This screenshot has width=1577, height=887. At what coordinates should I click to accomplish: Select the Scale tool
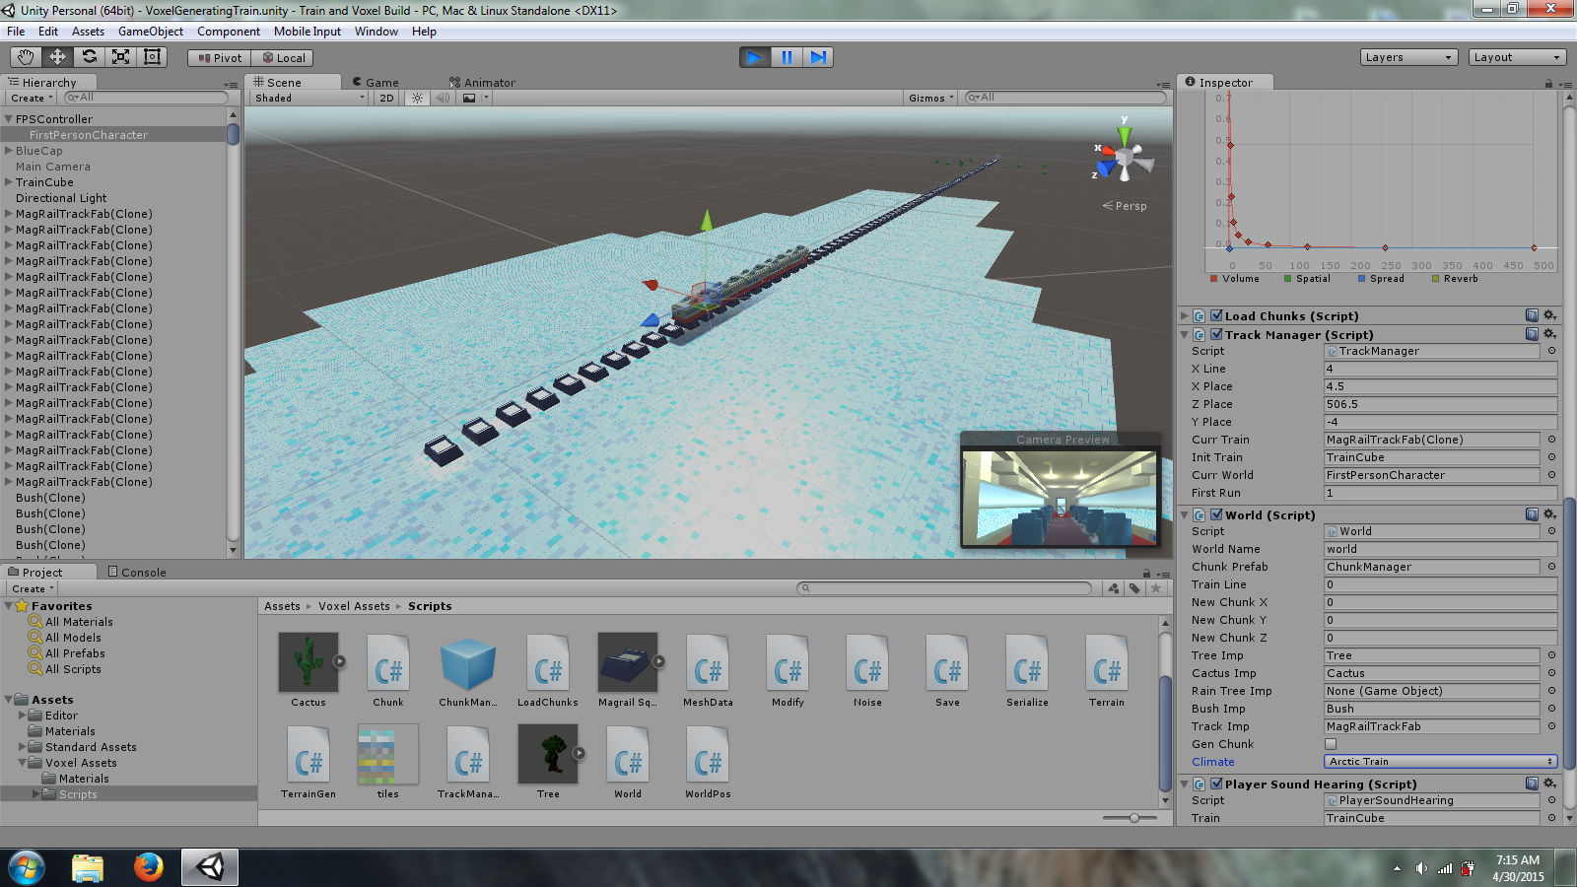click(x=121, y=57)
